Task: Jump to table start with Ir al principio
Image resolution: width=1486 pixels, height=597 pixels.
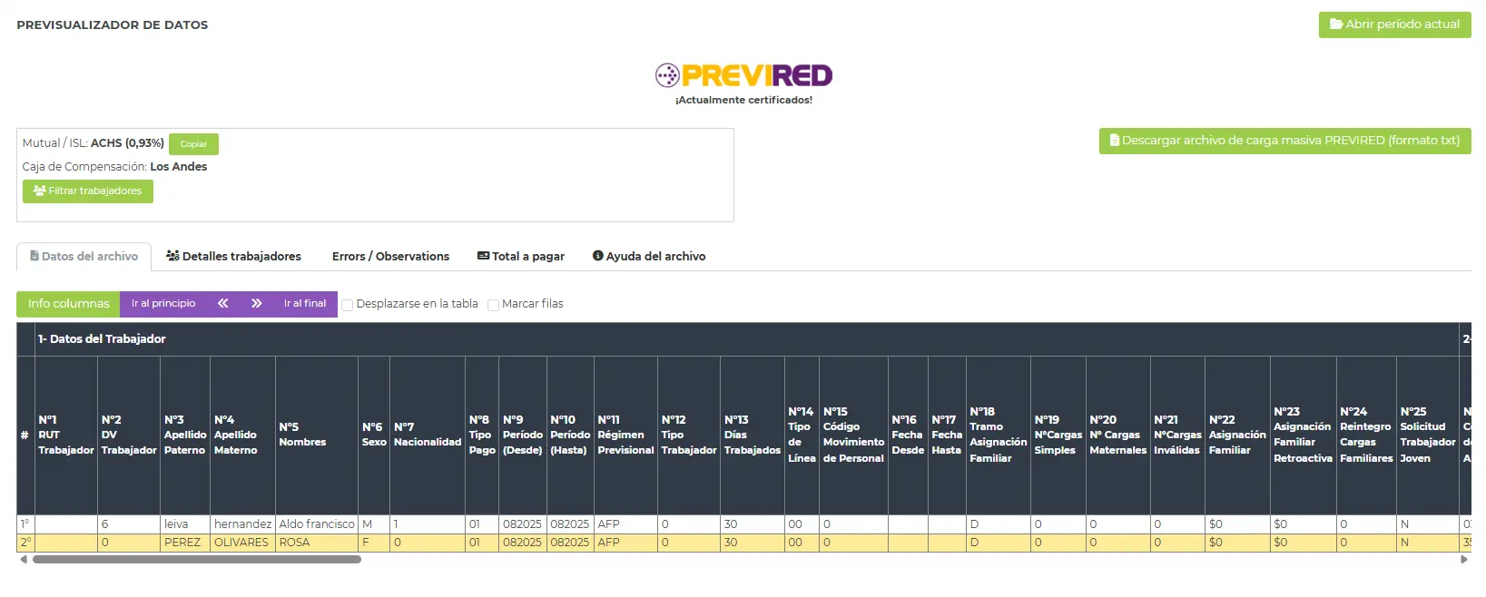Action: tap(163, 304)
